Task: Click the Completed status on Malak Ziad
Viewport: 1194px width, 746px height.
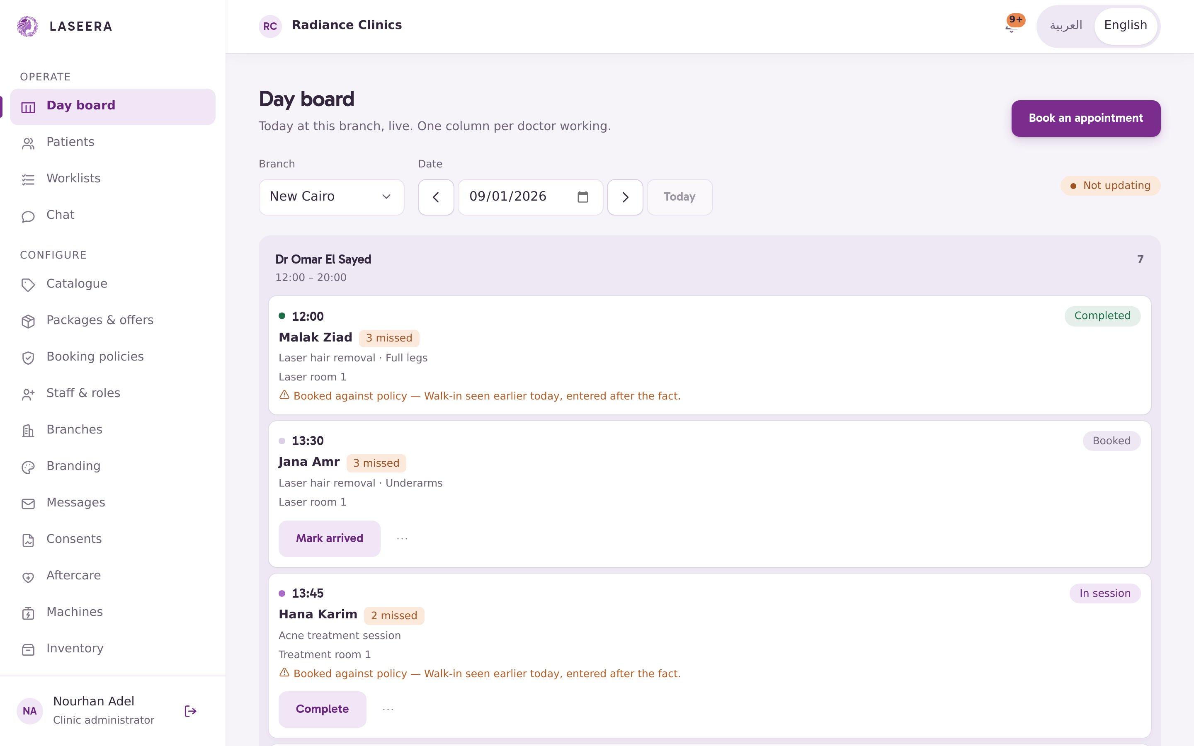Action: [1102, 316]
